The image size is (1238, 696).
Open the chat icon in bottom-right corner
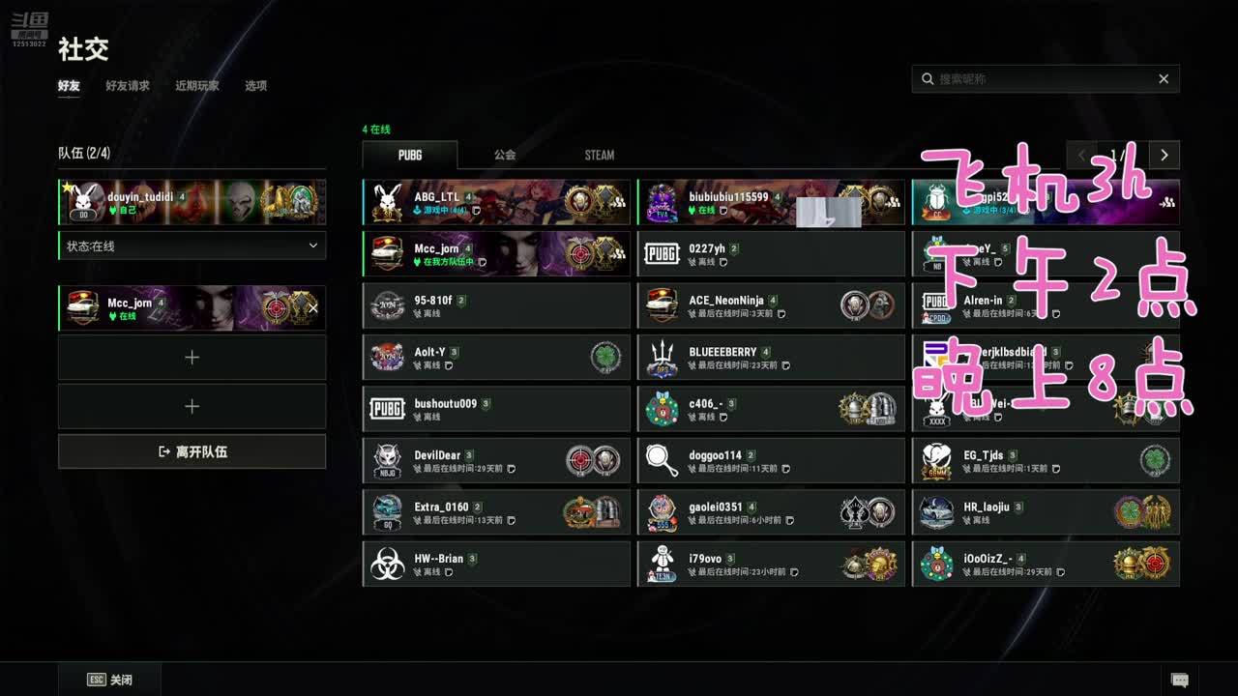1179,680
